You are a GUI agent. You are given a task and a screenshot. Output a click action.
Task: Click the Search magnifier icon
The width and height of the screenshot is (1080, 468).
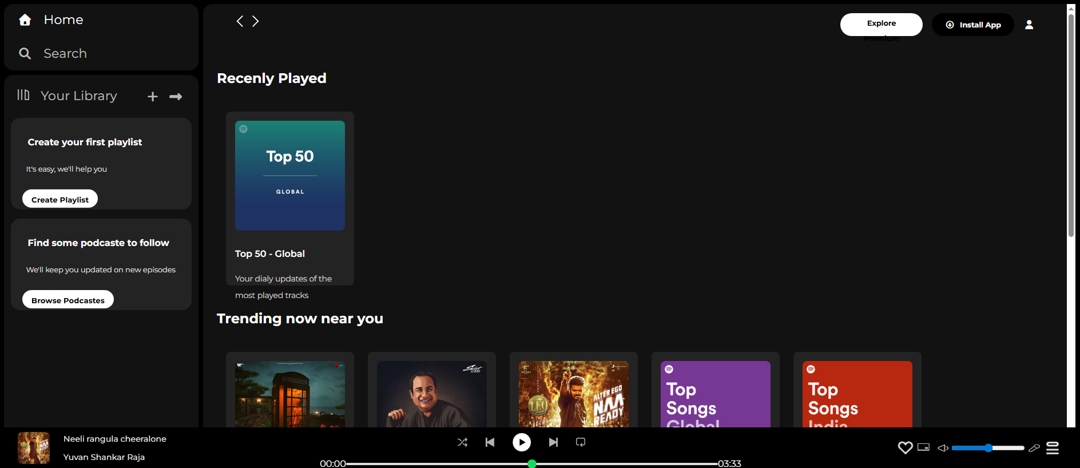click(25, 53)
